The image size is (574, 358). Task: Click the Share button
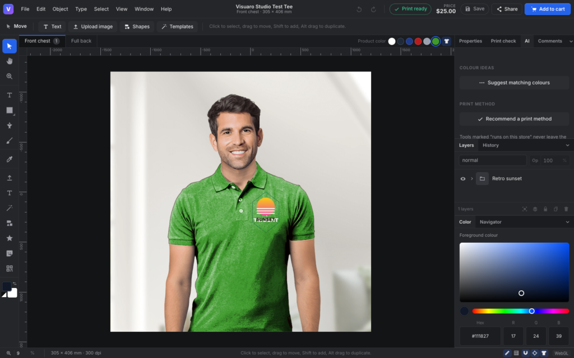(x=507, y=9)
